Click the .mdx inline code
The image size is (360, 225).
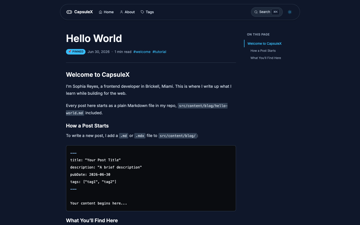pos(140,136)
